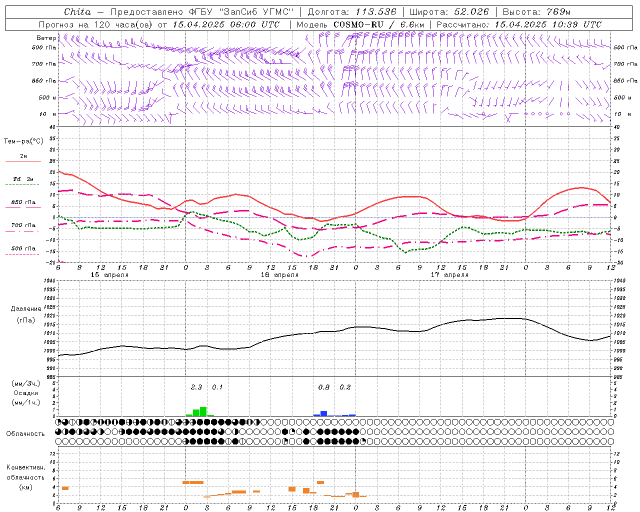The width and height of the screenshot is (640, 512).
Task: Select the 'Высота: 769м' elevation text
Action: pyautogui.click(x=536, y=12)
